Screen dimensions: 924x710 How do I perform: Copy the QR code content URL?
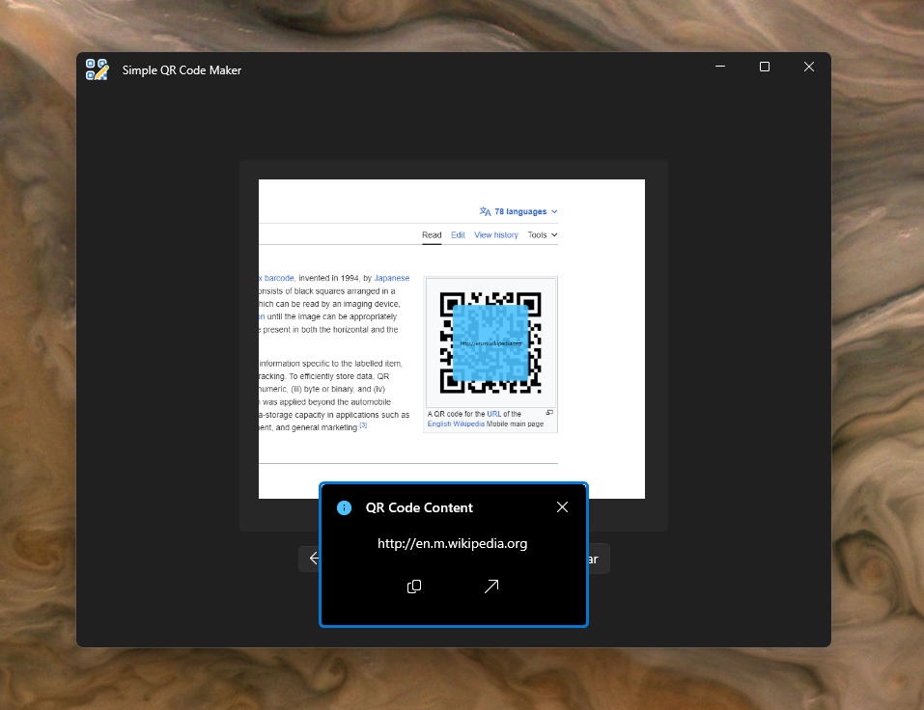click(x=414, y=586)
